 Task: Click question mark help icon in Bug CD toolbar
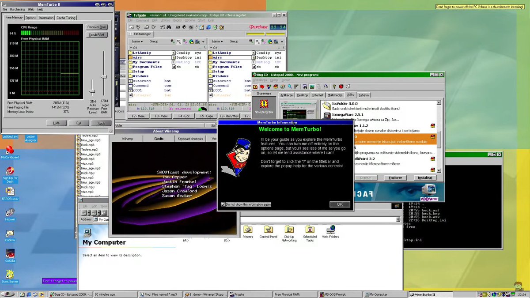click(334, 87)
